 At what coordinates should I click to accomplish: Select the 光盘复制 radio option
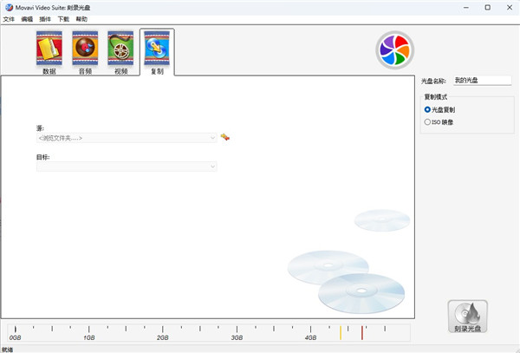pos(439,109)
